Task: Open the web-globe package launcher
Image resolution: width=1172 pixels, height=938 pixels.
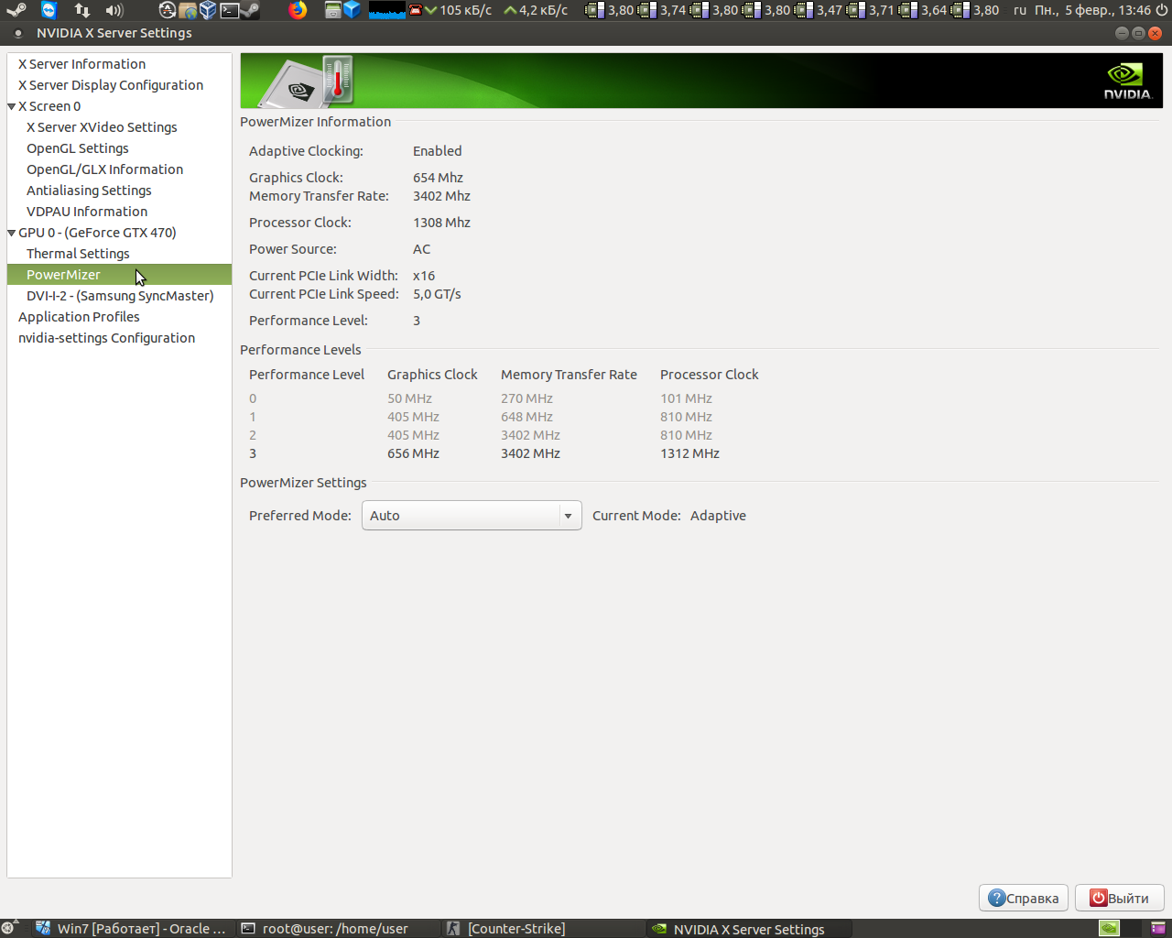Action: click(x=188, y=10)
